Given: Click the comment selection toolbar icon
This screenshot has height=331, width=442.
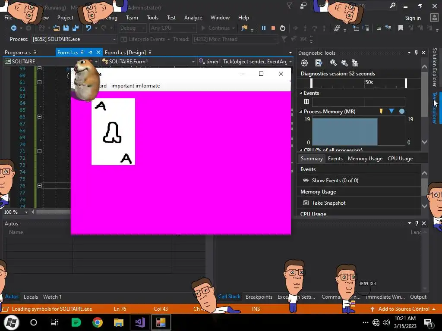Looking at the screenshot, I should (379, 28).
